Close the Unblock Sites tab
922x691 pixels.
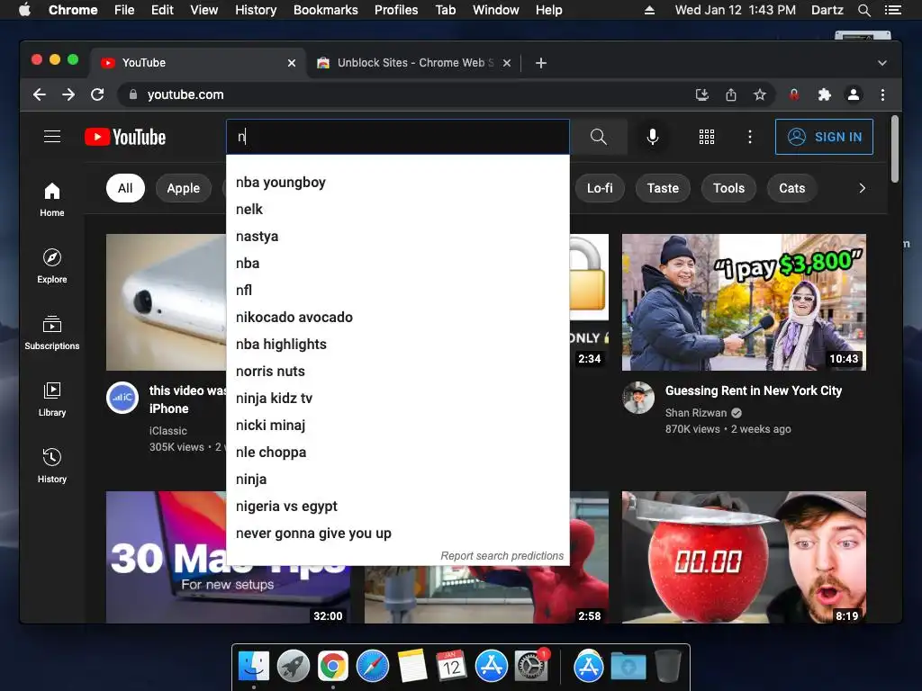pyautogui.click(x=507, y=63)
